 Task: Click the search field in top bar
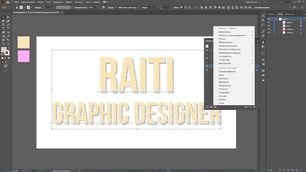[x=277, y=2]
